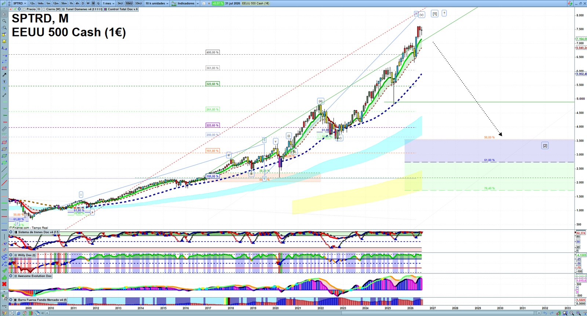Viewport: 587px width, 316px height.
Task: Switch to the 144s timeframe
Action: point(40,3)
